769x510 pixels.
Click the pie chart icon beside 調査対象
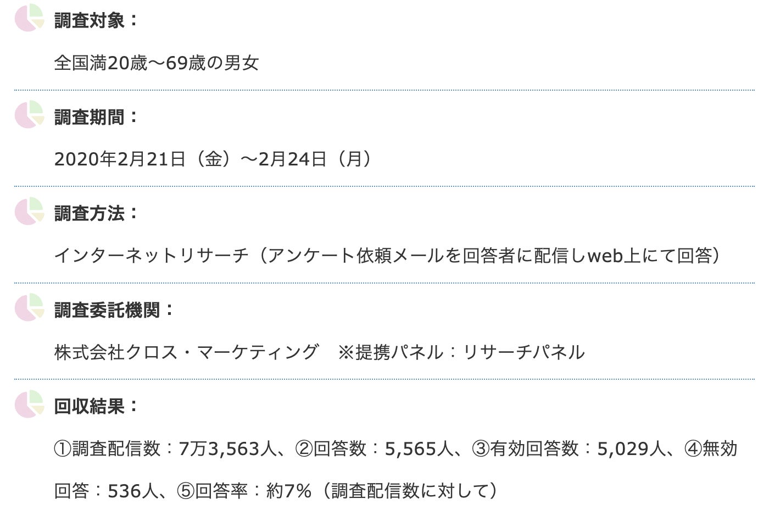[x=29, y=18]
